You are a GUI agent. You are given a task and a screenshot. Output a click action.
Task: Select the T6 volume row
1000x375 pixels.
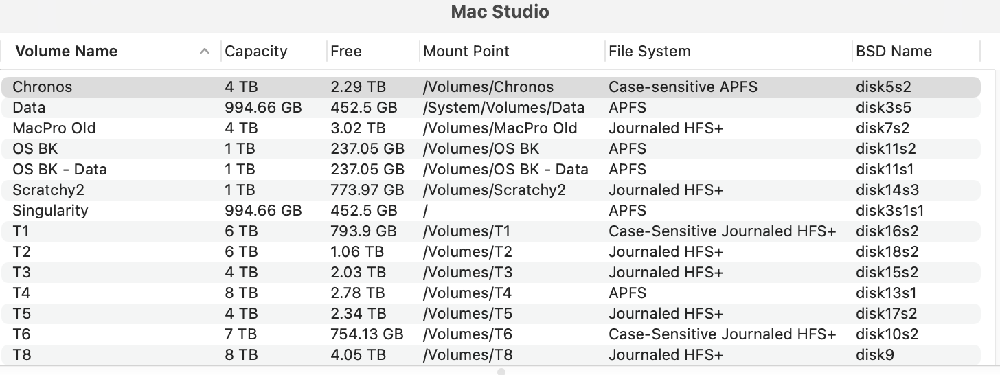tap(21, 334)
